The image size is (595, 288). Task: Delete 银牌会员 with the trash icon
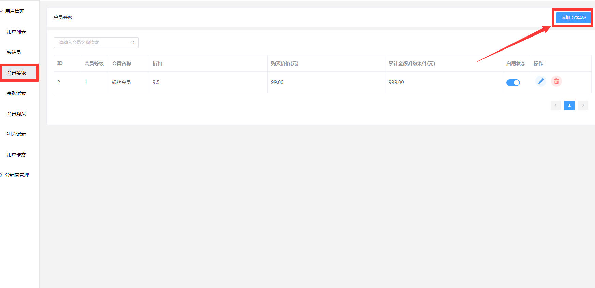click(x=556, y=81)
